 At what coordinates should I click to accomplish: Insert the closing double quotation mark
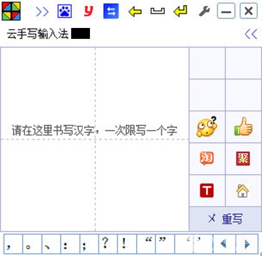tap(165, 244)
